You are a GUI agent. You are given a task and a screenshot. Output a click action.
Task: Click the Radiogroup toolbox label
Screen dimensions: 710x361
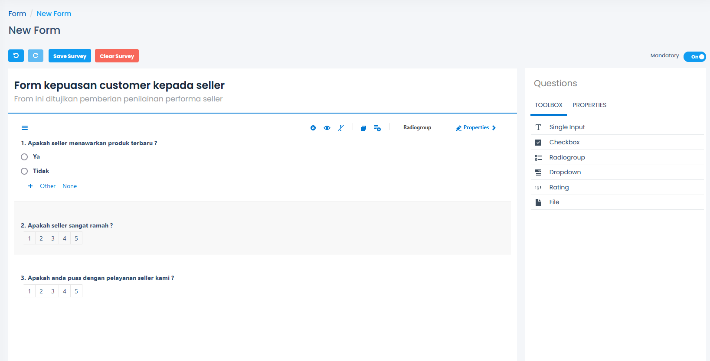tap(567, 157)
